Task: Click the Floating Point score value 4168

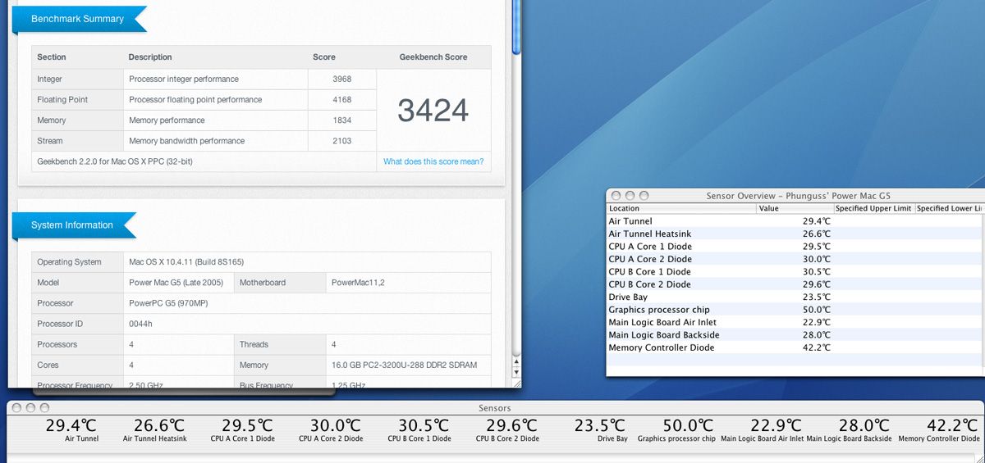Action: (x=342, y=100)
